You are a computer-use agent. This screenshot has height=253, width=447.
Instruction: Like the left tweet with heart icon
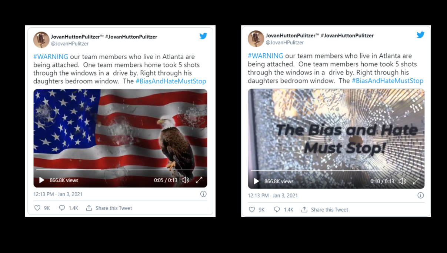tap(37, 208)
